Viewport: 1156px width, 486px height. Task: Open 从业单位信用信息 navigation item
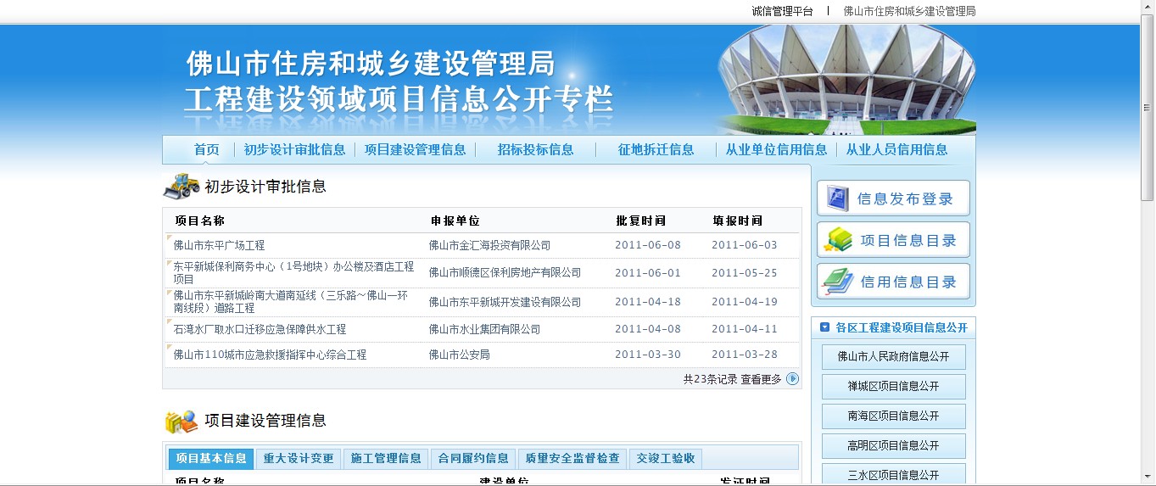776,150
